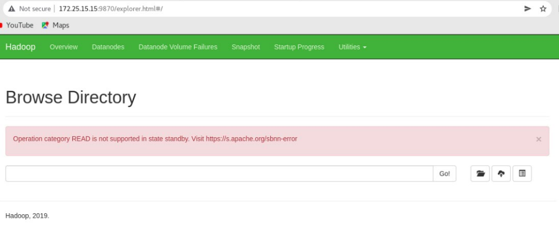Image resolution: width=559 pixels, height=229 pixels.
Task: View the Startup Progress page
Action: point(299,47)
